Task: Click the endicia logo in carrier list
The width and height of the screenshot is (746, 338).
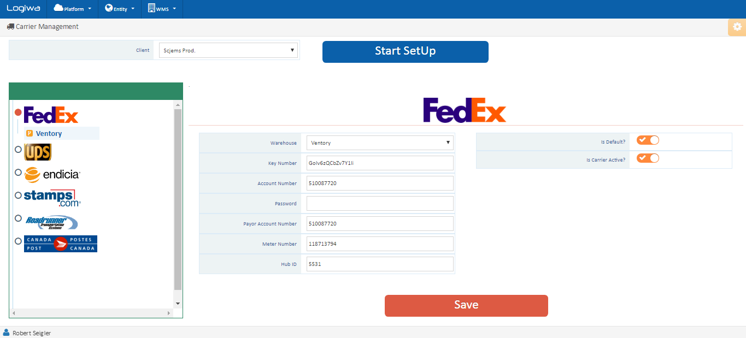Action: point(52,174)
